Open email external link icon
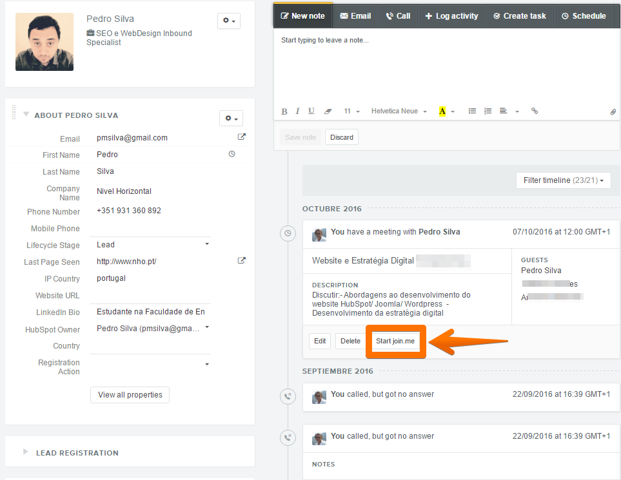 tap(242, 137)
